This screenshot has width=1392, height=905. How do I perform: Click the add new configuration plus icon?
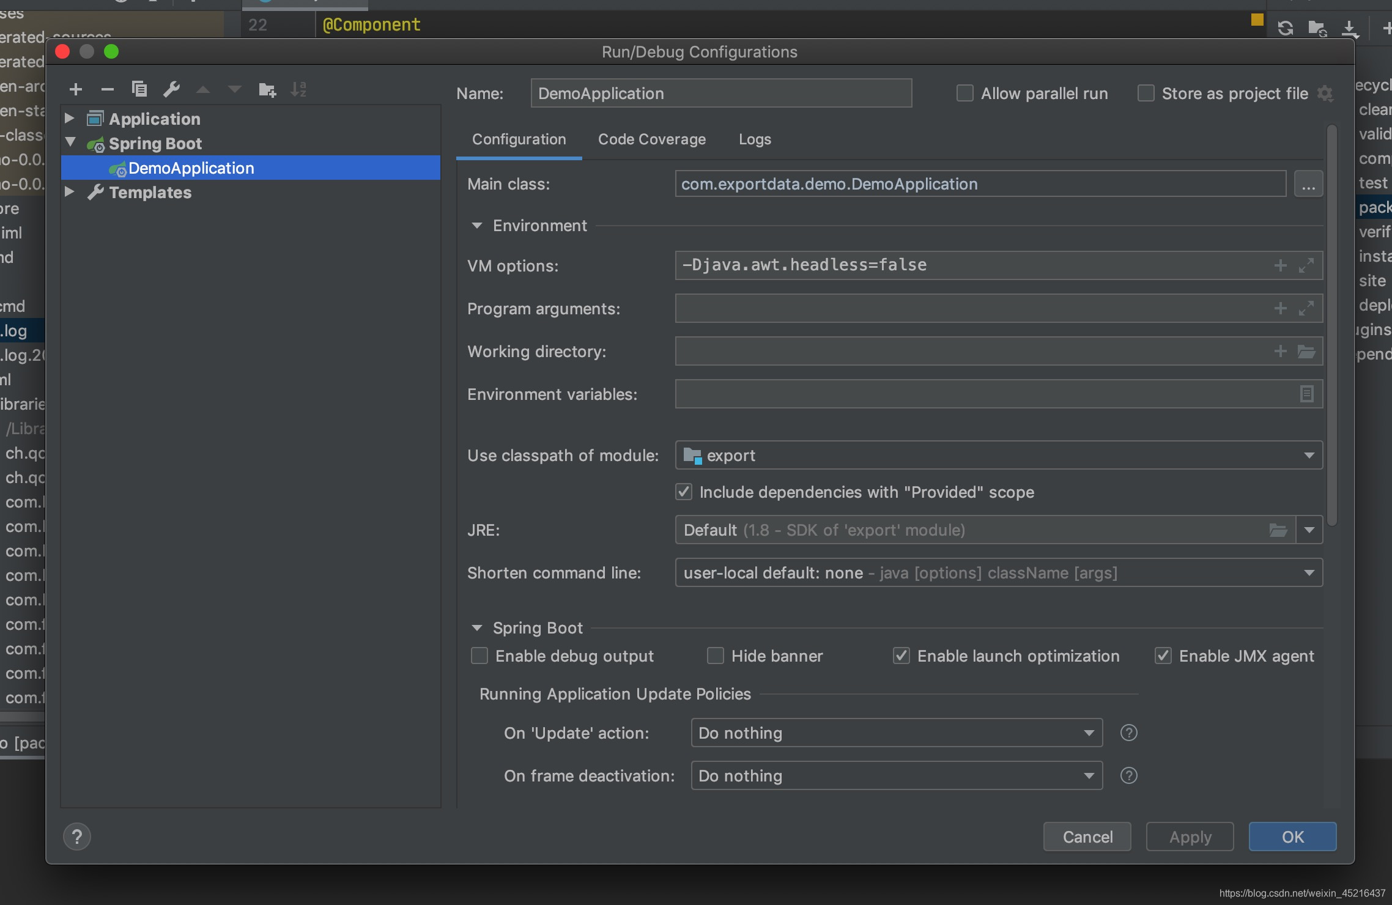click(76, 90)
